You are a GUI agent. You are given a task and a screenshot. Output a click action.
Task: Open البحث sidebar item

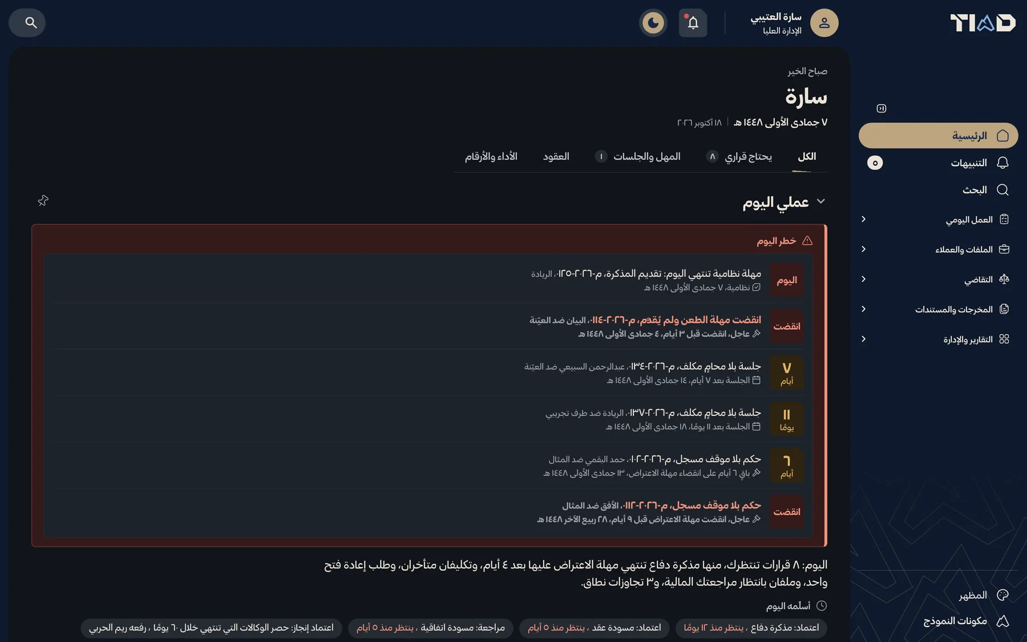click(x=939, y=190)
